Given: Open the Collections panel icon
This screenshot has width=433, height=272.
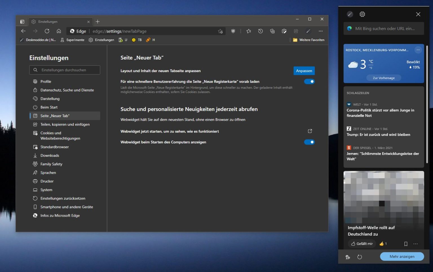Looking at the screenshot, I should point(272,31).
